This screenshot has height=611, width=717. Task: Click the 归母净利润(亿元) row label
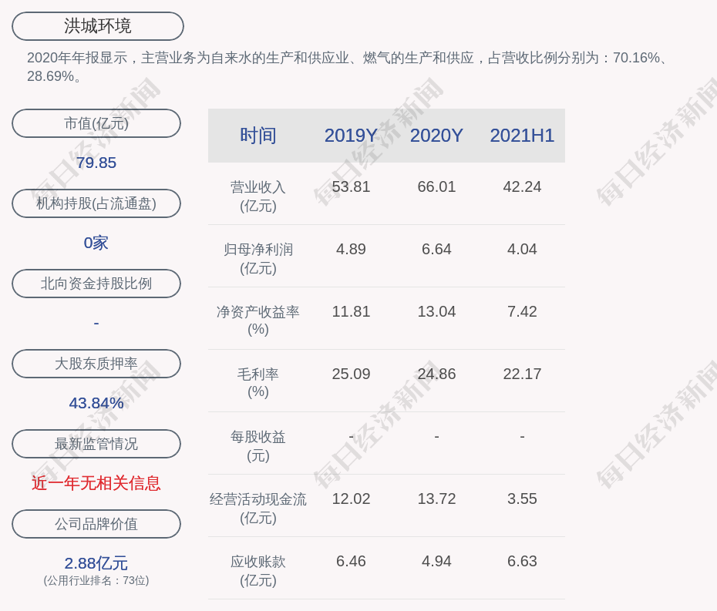tap(258, 259)
